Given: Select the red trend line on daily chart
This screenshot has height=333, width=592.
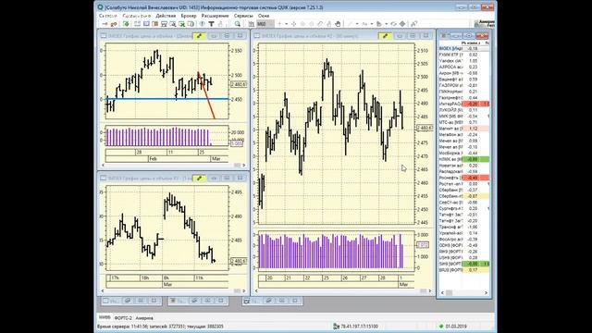Looking at the screenshot, I should 206,96.
